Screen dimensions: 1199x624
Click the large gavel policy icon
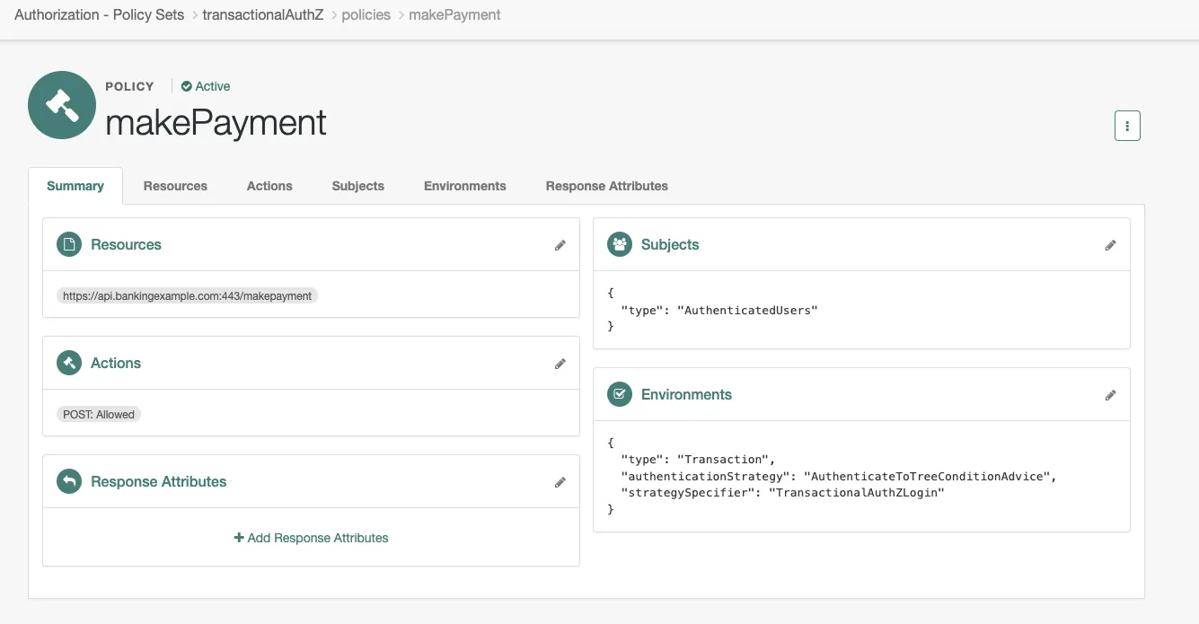[x=61, y=105]
